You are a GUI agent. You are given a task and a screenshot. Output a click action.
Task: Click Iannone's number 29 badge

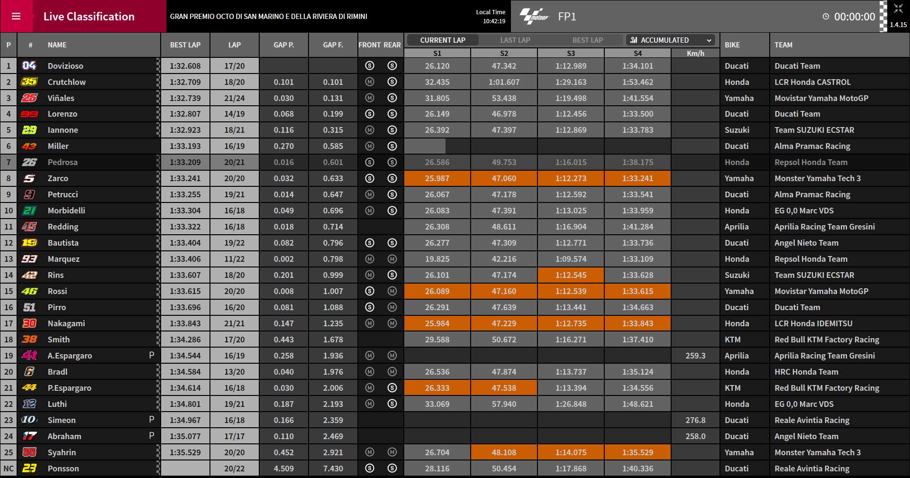point(29,130)
